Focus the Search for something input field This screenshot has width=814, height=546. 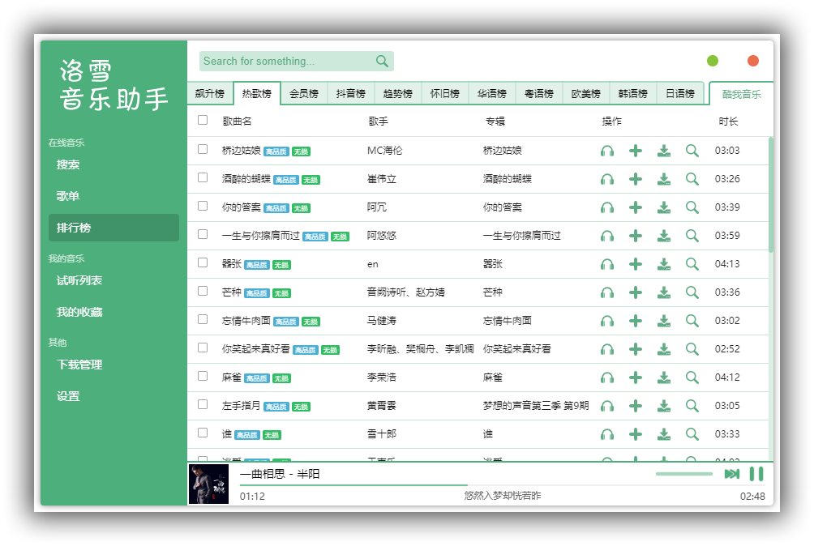click(x=287, y=62)
